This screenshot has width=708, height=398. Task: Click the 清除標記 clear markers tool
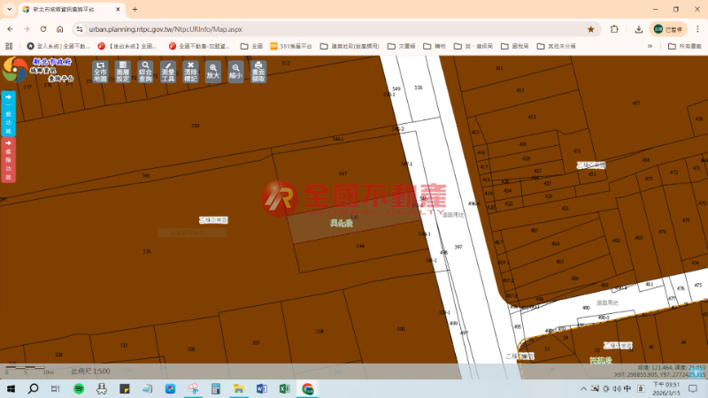coord(190,71)
